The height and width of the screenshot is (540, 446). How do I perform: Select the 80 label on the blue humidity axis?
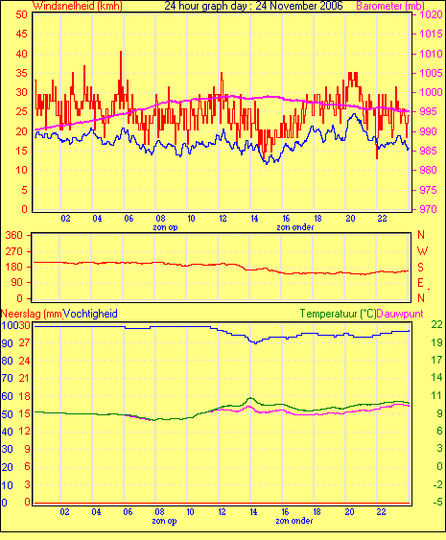(x=7, y=361)
